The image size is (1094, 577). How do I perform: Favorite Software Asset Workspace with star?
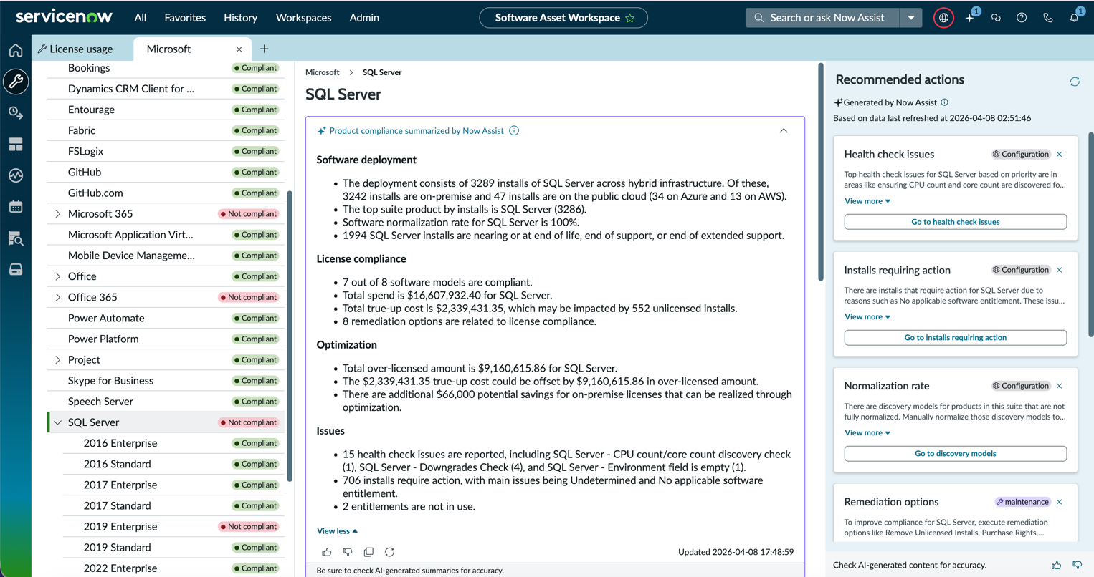pos(630,18)
